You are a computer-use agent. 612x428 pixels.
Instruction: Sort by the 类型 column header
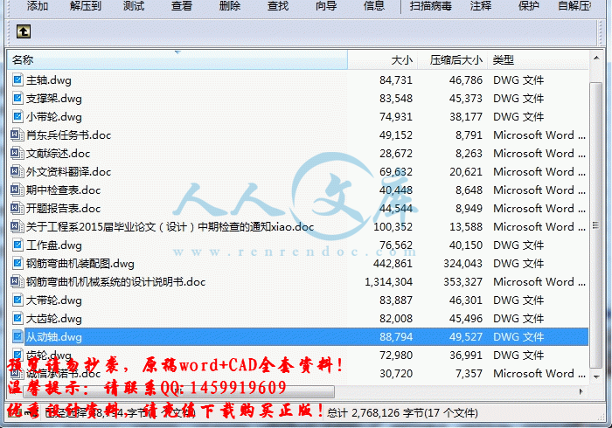538,60
